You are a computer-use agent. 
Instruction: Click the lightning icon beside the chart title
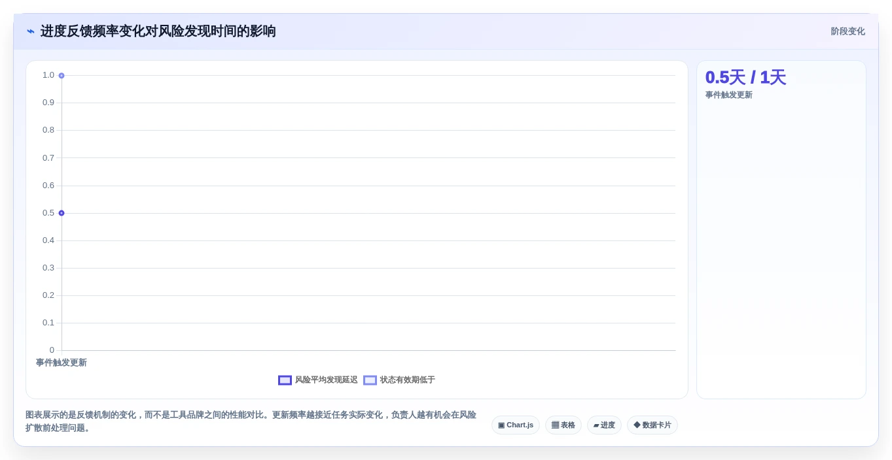coord(31,31)
